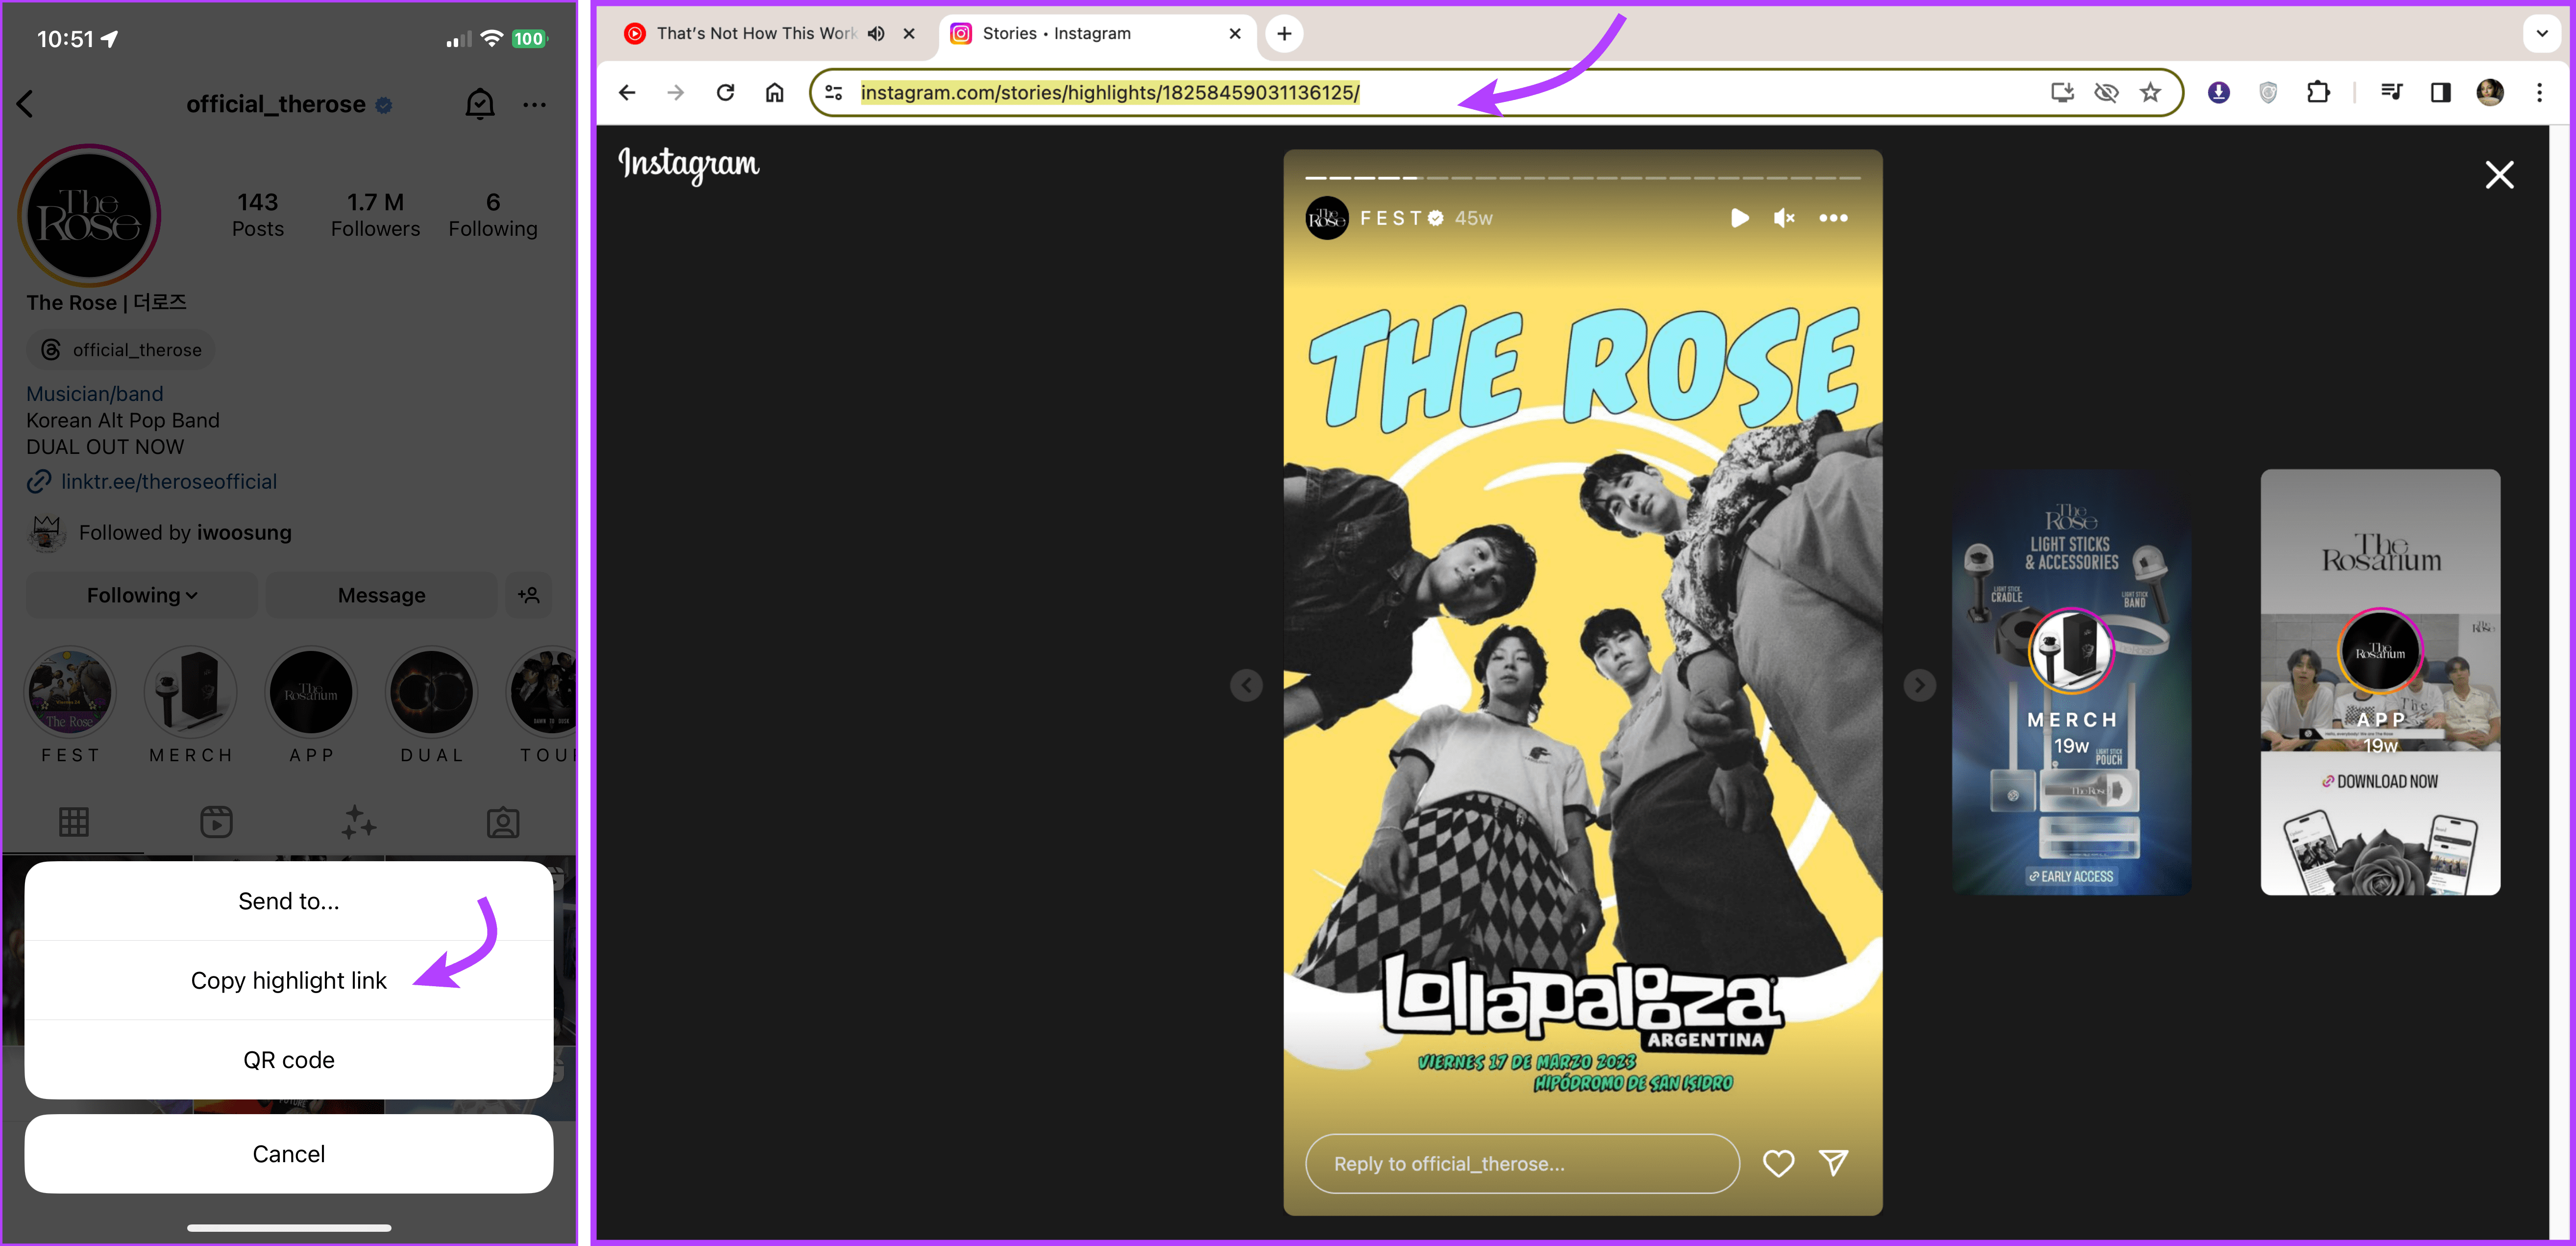
Task: Open the tab search chevron in Chrome
Action: point(2541,33)
